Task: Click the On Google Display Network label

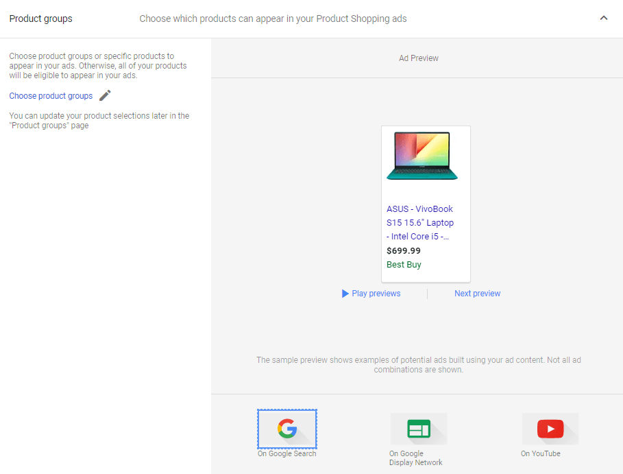Action: coord(415,458)
